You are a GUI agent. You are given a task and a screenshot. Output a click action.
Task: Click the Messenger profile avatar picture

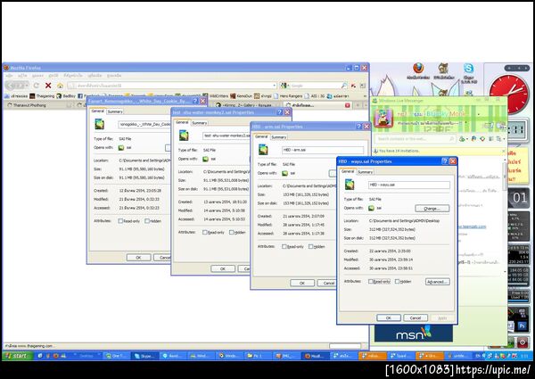point(383,119)
